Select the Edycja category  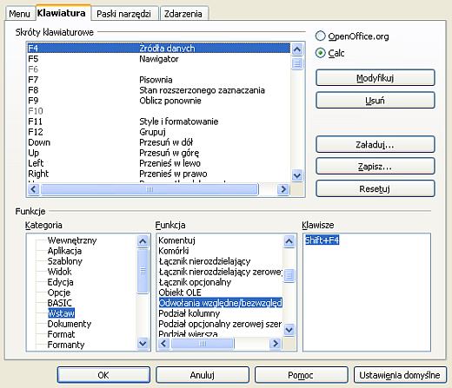click(x=60, y=282)
